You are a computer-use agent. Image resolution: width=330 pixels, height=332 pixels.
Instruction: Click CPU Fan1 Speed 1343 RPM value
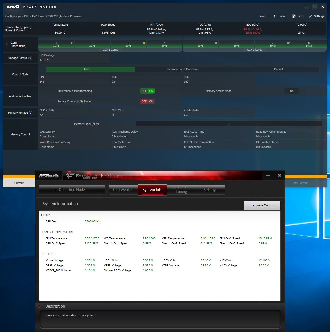point(265,238)
